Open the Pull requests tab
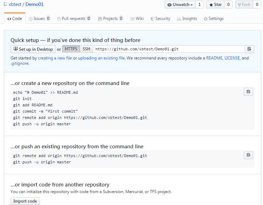Image resolution: width=263 pixels, height=205 pixels. coord(74,19)
